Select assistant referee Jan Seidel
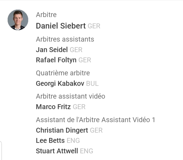183x160 pixels. [x=52, y=50]
